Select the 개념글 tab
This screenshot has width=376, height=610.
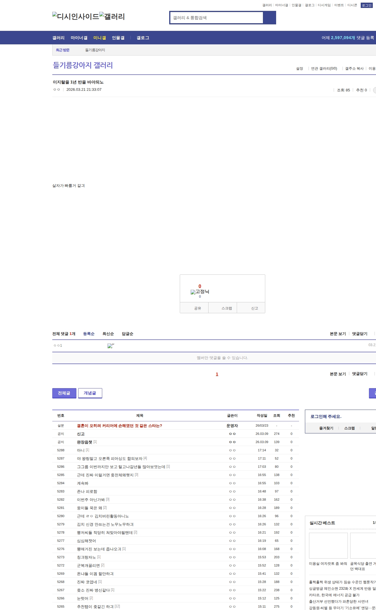tap(90, 393)
